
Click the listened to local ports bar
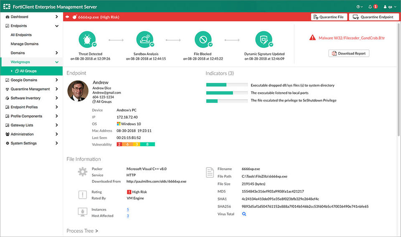tap(227, 93)
